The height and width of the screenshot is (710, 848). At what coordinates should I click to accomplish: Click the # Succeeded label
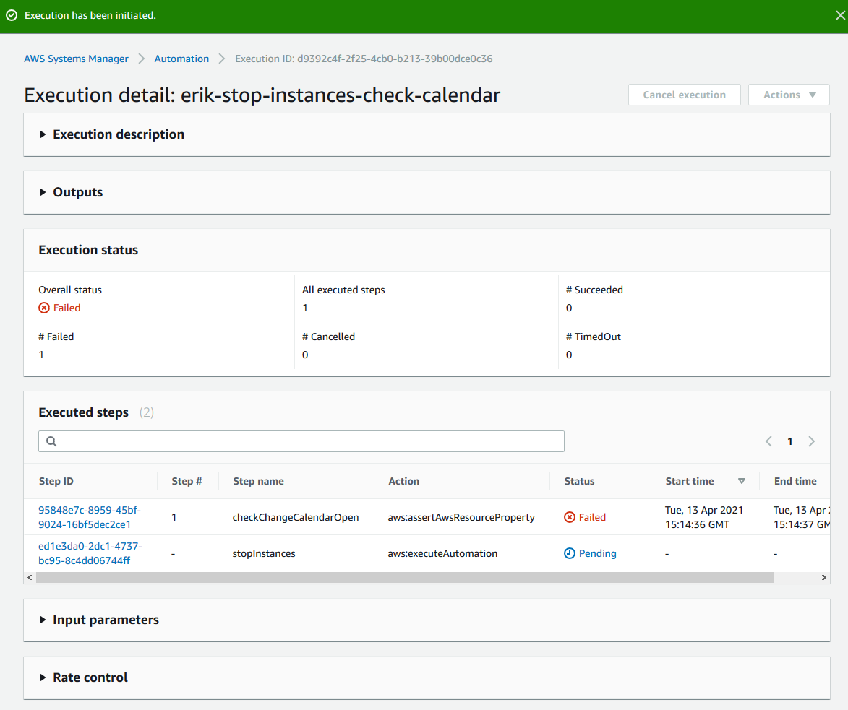coord(594,290)
